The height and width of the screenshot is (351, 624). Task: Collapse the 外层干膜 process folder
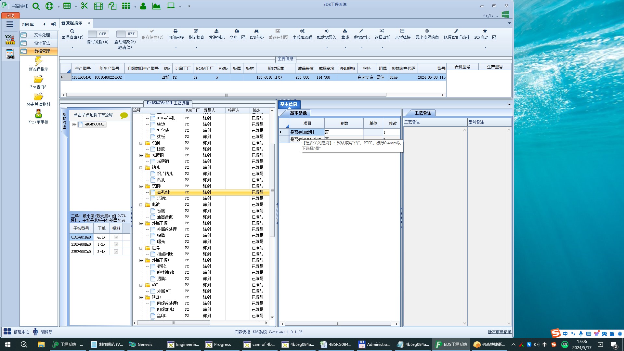141,223
